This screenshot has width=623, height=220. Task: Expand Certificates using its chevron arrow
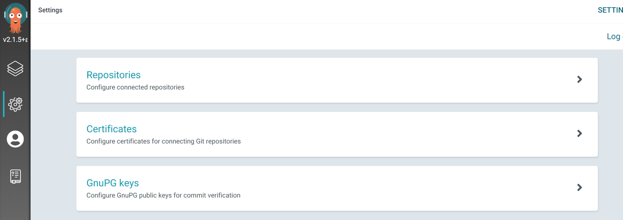pyautogui.click(x=580, y=133)
